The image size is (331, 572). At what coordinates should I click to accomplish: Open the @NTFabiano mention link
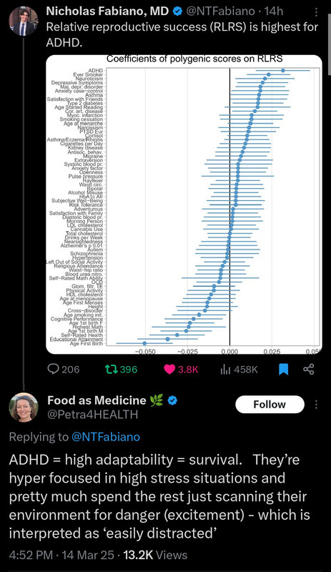point(106,437)
